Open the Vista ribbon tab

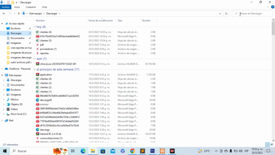[x=44, y=7]
